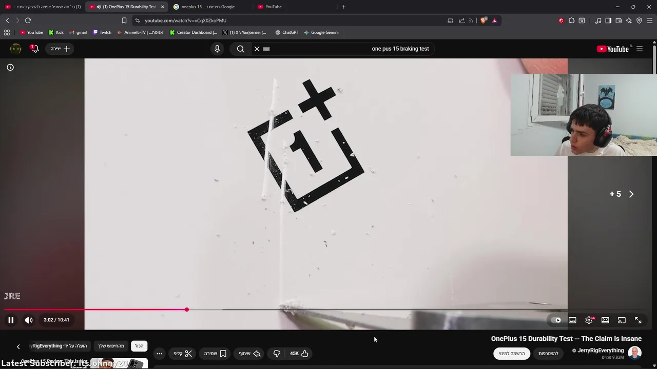This screenshot has width=657, height=369.
Task: Open YouTube notifications bell
Action: 34,49
